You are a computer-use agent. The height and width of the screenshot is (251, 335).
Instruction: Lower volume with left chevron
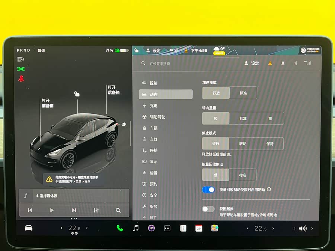[294, 228]
